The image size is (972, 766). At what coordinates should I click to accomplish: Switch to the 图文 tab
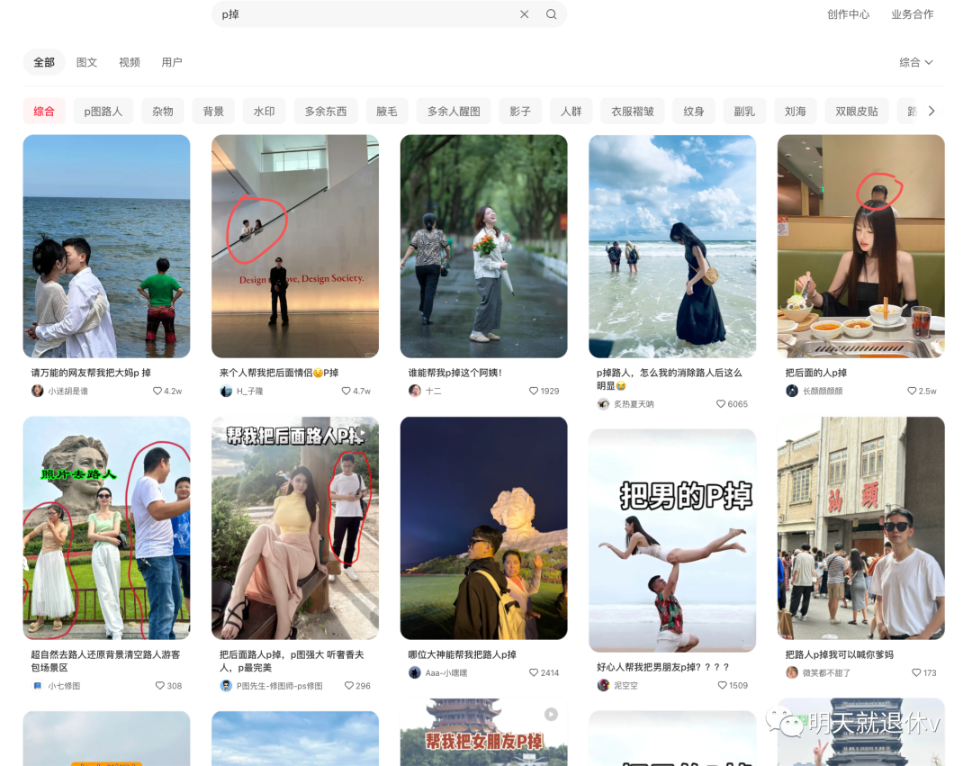pos(87,62)
